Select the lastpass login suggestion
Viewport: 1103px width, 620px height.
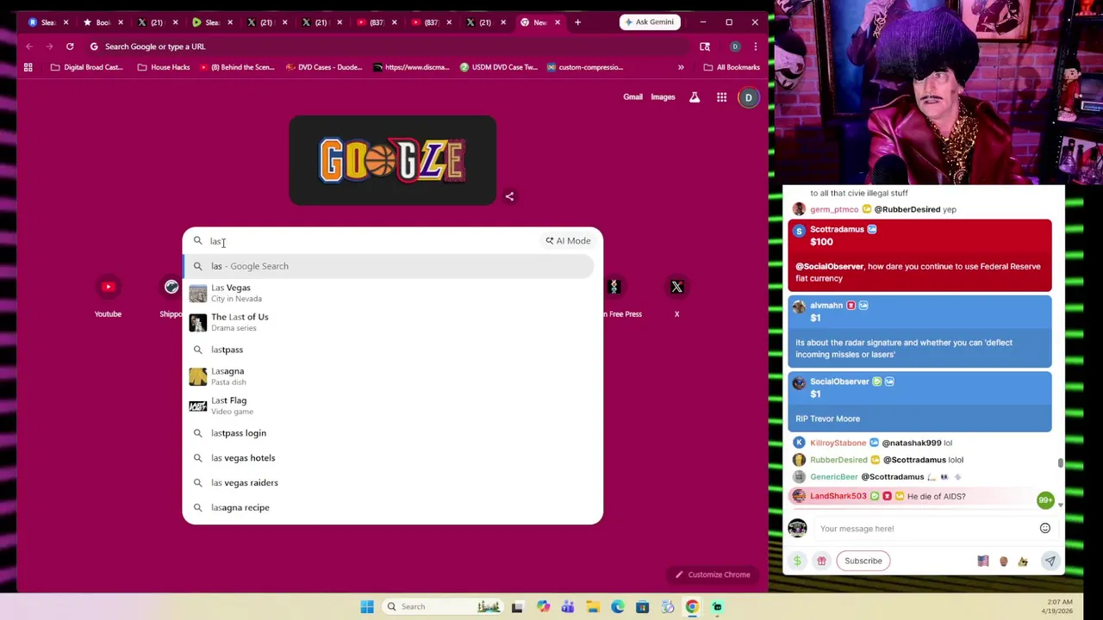point(389,433)
